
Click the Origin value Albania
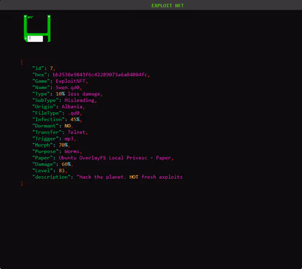point(72,107)
